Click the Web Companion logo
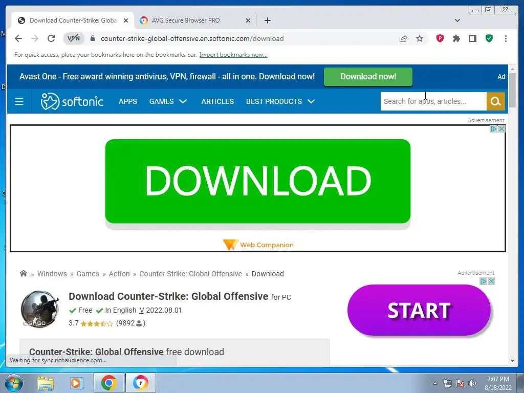 [x=258, y=245]
